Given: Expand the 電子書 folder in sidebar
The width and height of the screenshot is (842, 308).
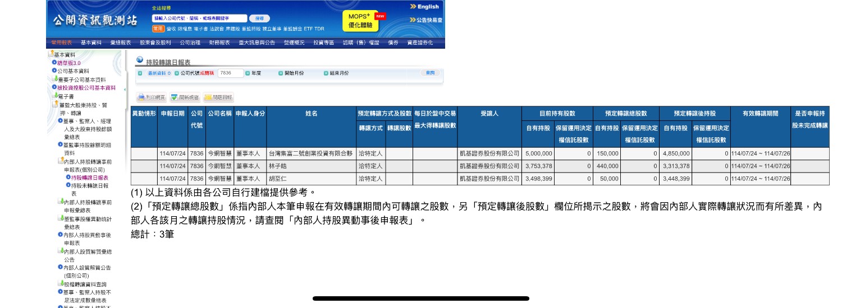Looking at the screenshot, I should click(x=54, y=96).
